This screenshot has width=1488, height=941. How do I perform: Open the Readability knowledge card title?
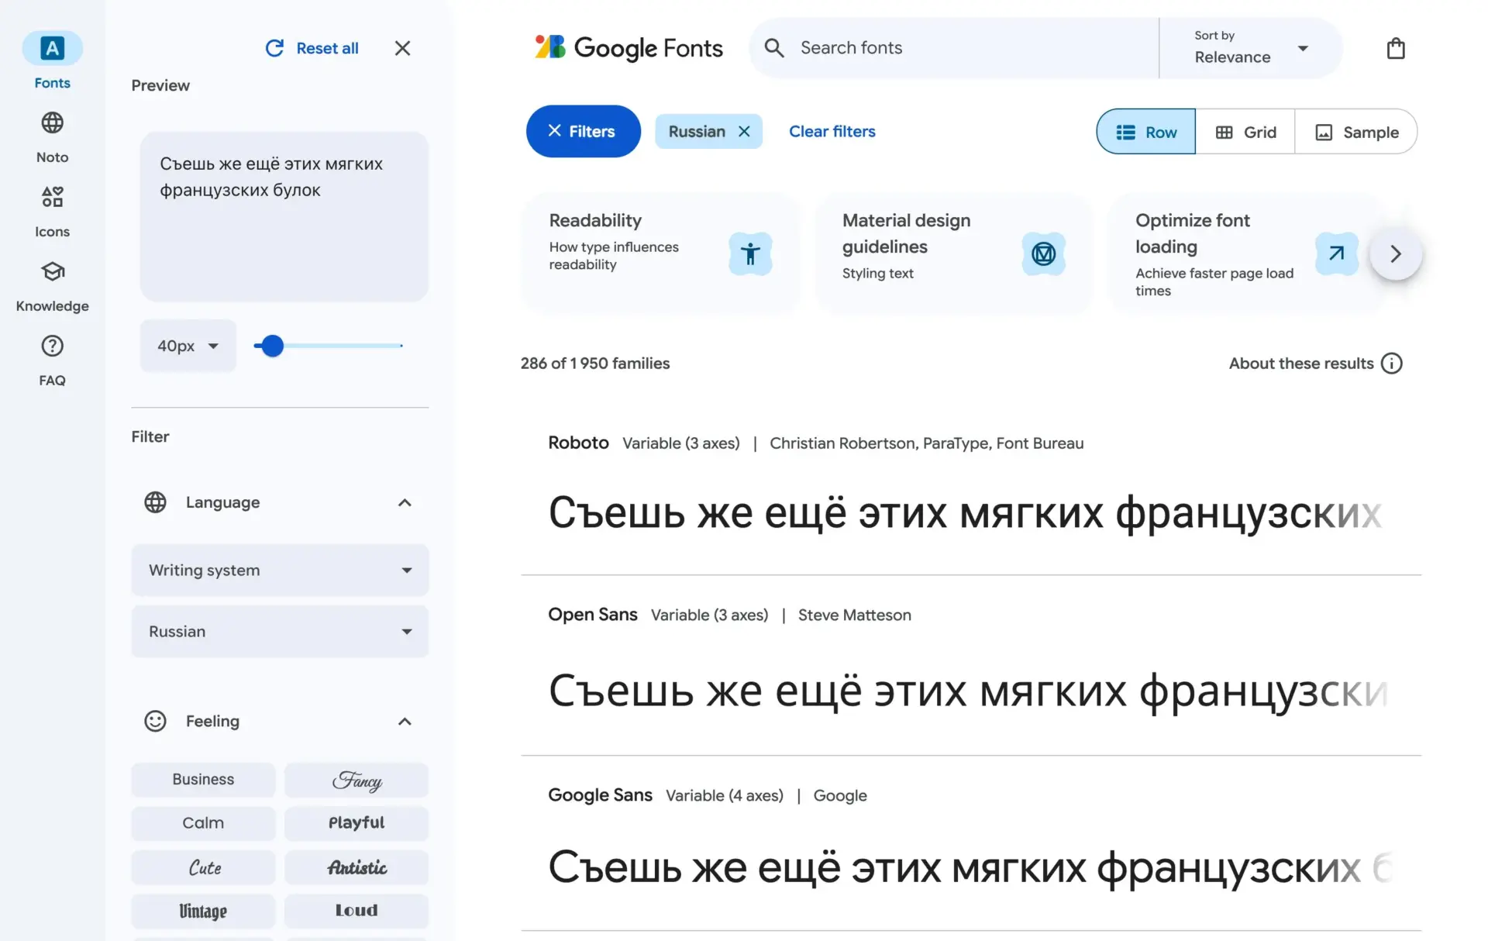coord(595,220)
